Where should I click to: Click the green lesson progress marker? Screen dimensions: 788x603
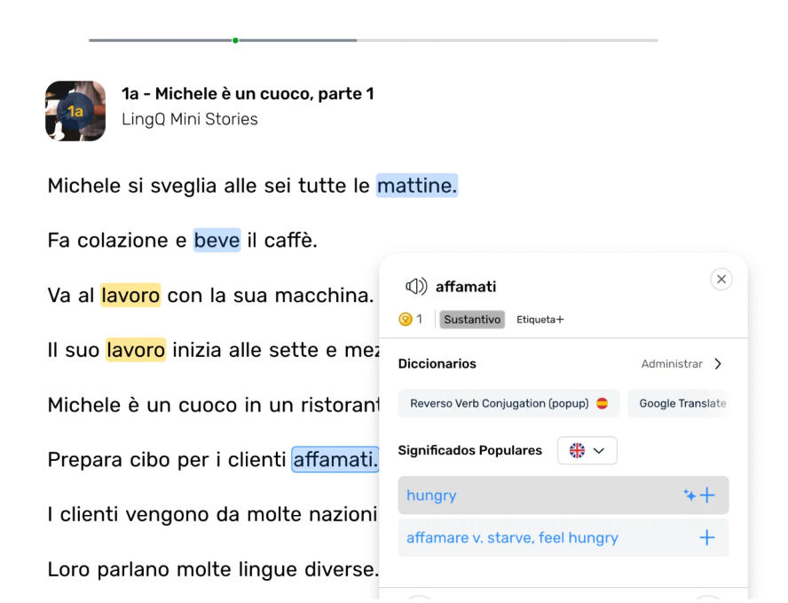[x=235, y=40]
